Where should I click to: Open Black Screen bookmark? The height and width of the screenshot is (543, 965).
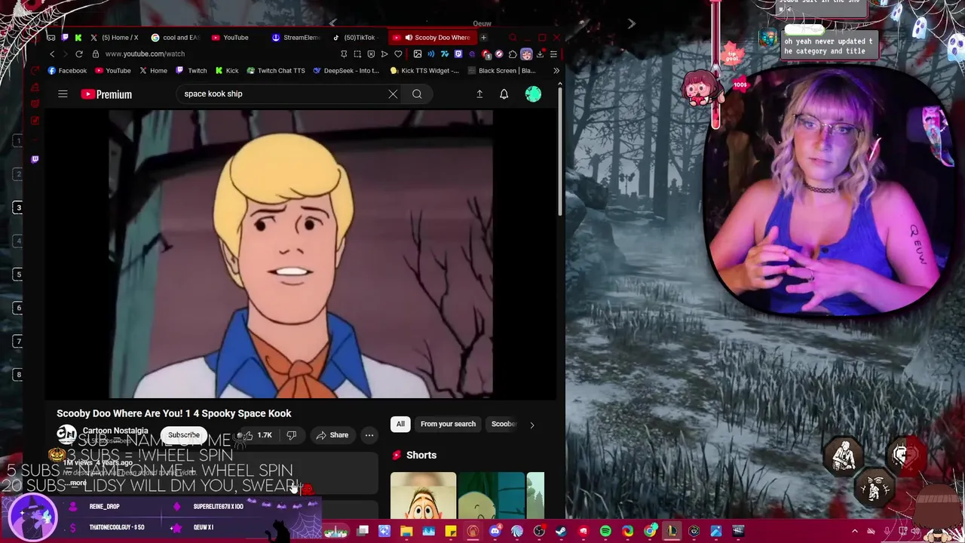[x=501, y=71]
